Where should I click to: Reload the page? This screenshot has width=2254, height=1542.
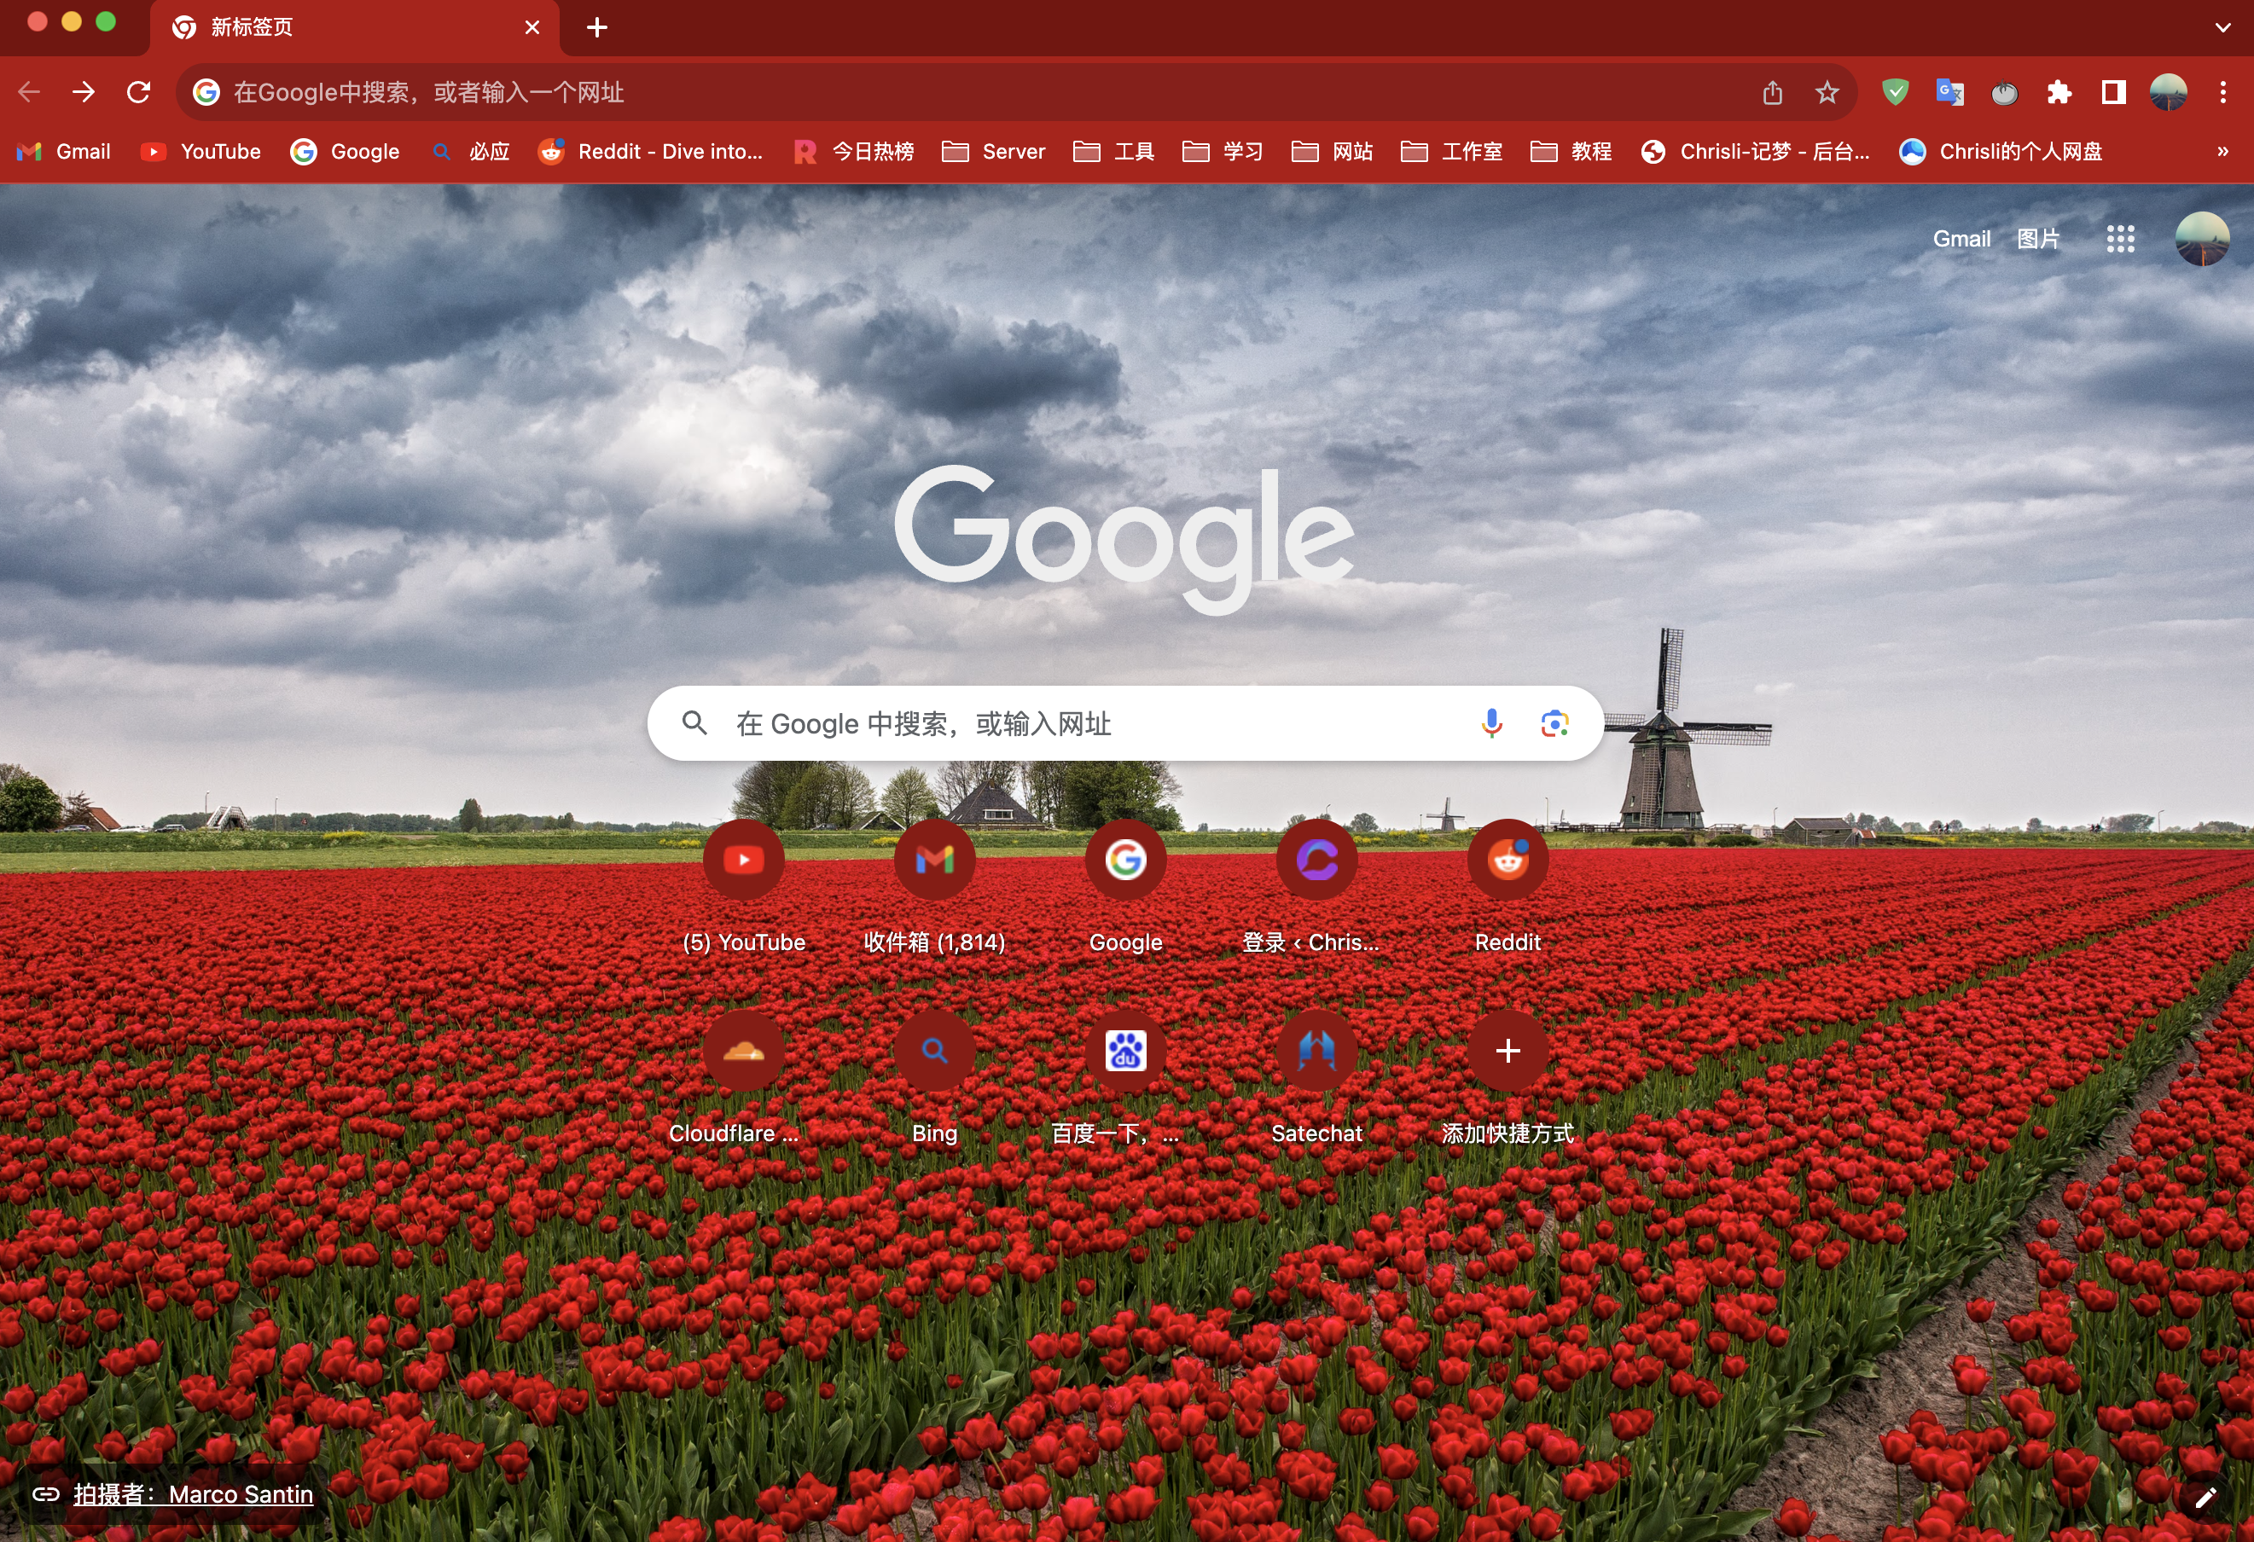[139, 92]
